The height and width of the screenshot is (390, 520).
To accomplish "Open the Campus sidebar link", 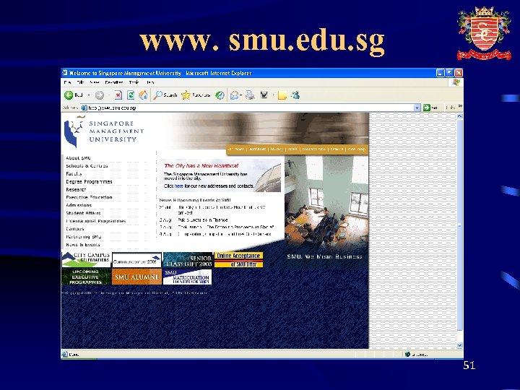I will coord(75,229).
